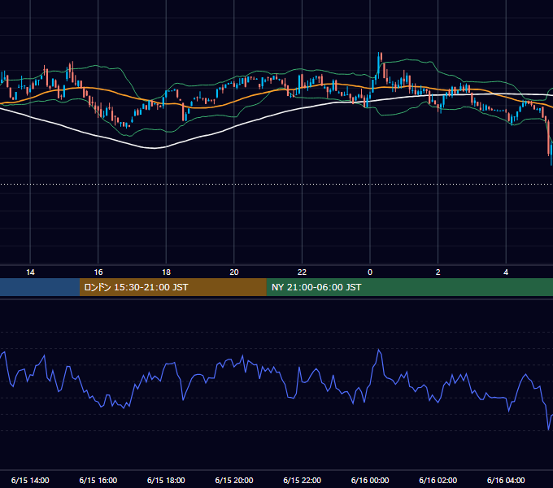Click the price chart axis label 16
This screenshot has width=553, height=488.
pos(98,272)
